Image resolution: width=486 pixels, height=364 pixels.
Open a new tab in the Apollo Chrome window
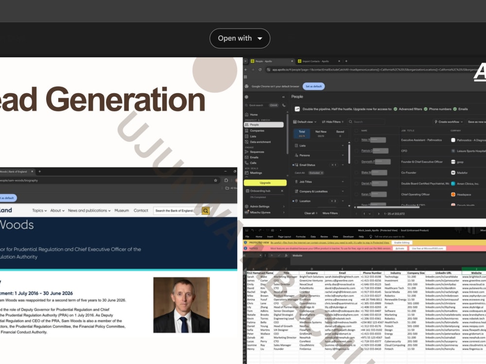[346, 61]
